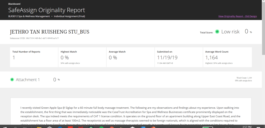Select the Submission UUID text
This screenshot has width=265, height=128.
[34, 38]
